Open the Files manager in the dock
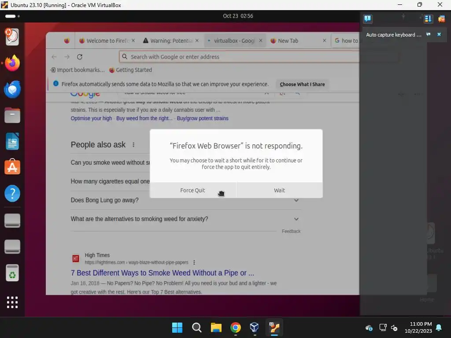This screenshot has width=451, height=338. pos(12,116)
